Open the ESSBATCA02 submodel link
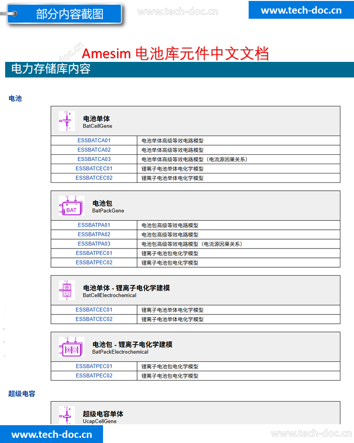 click(94, 150)
